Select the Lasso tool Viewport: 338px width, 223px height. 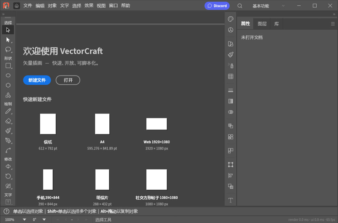(8, 50)
